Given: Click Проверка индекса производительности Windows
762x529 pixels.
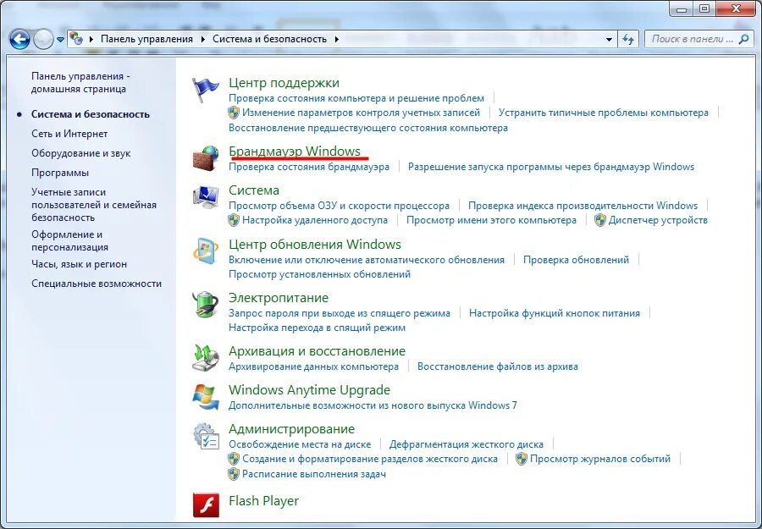Looking at the screenshot, I should click(x=583, y=206).
